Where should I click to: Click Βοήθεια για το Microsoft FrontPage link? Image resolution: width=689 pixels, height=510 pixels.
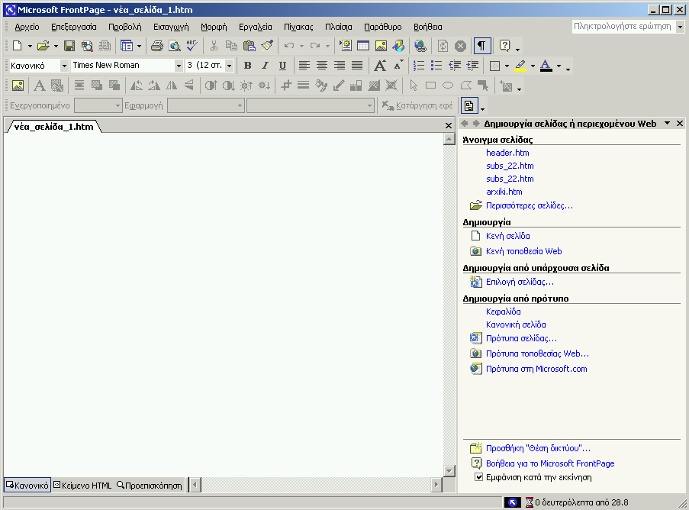pos(550,463)
